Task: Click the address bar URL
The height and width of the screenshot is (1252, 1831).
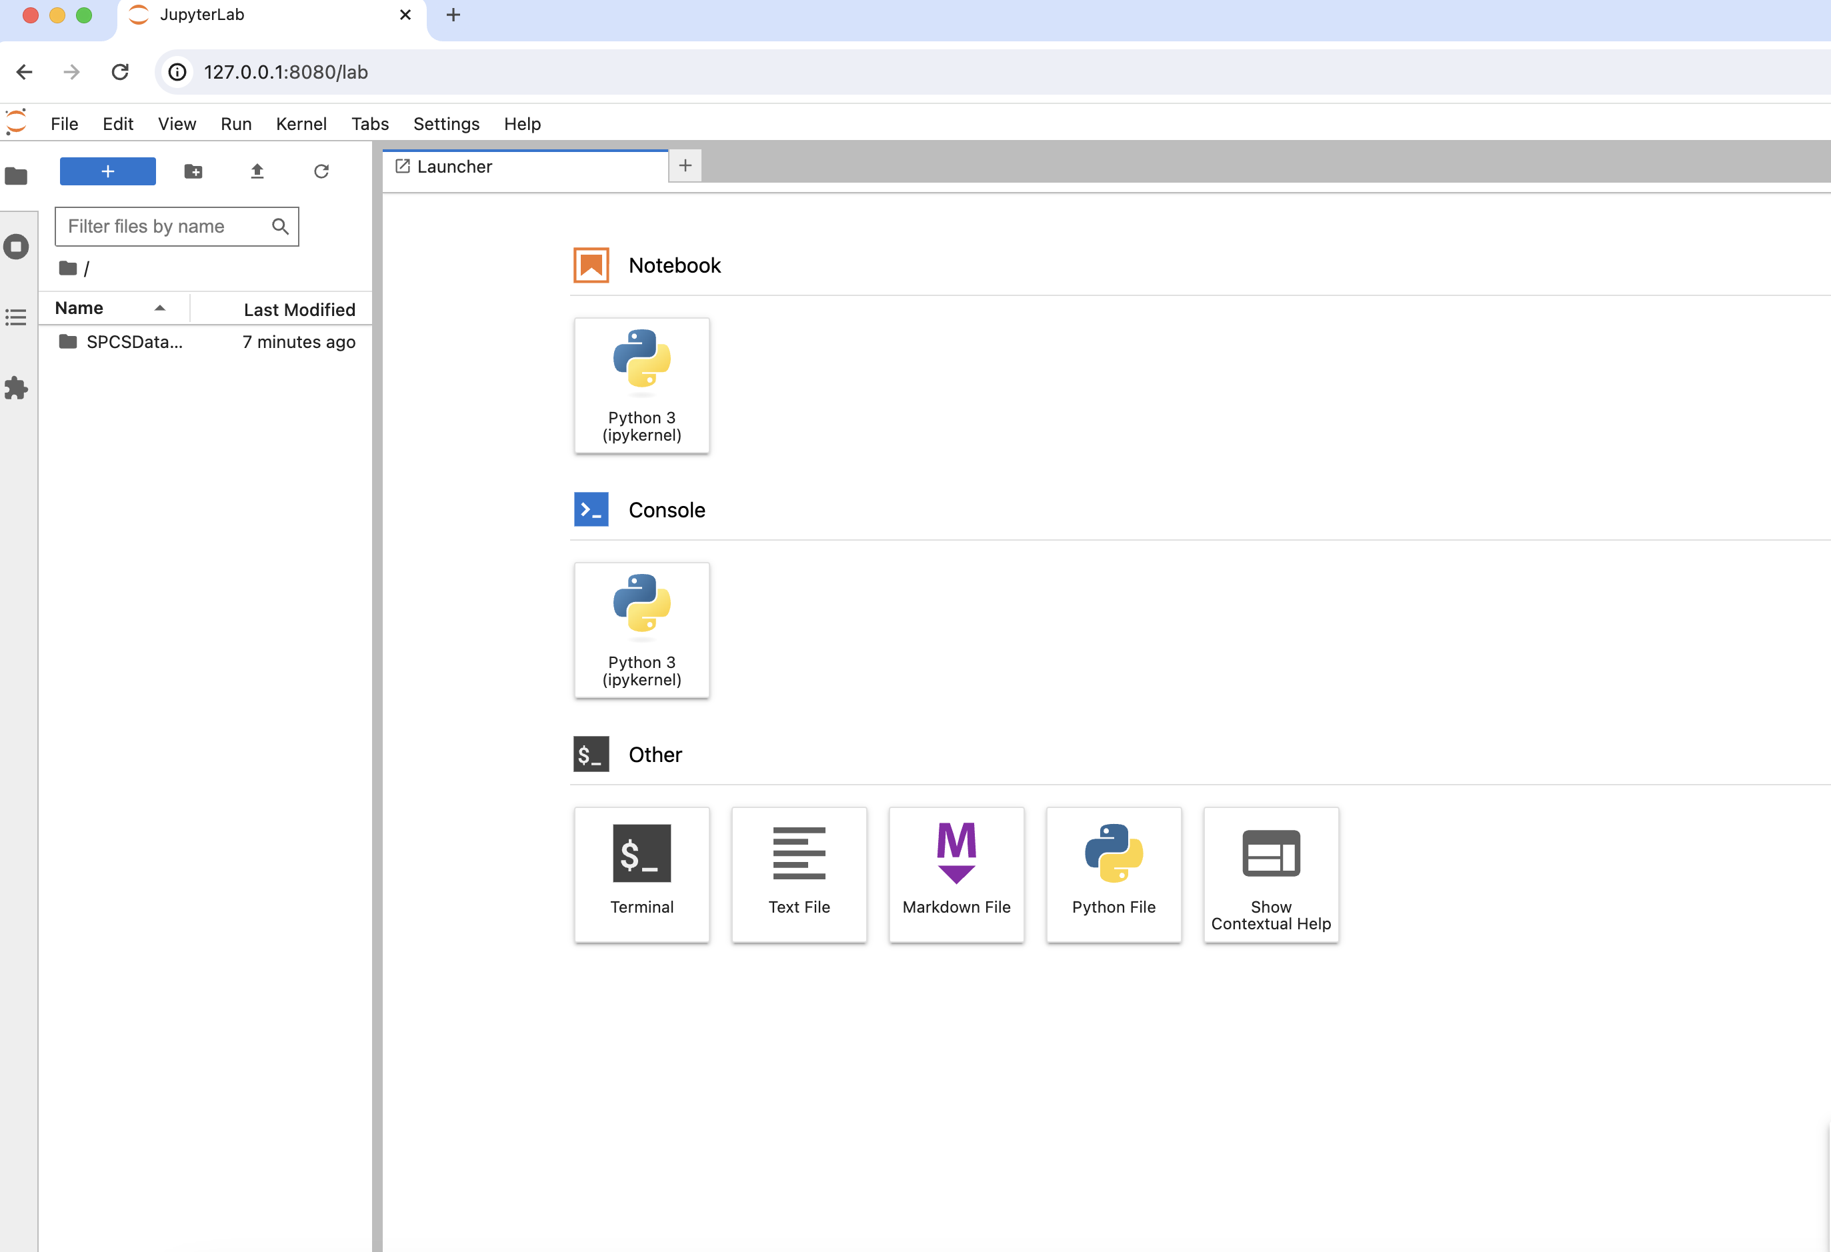Action: 285,73
